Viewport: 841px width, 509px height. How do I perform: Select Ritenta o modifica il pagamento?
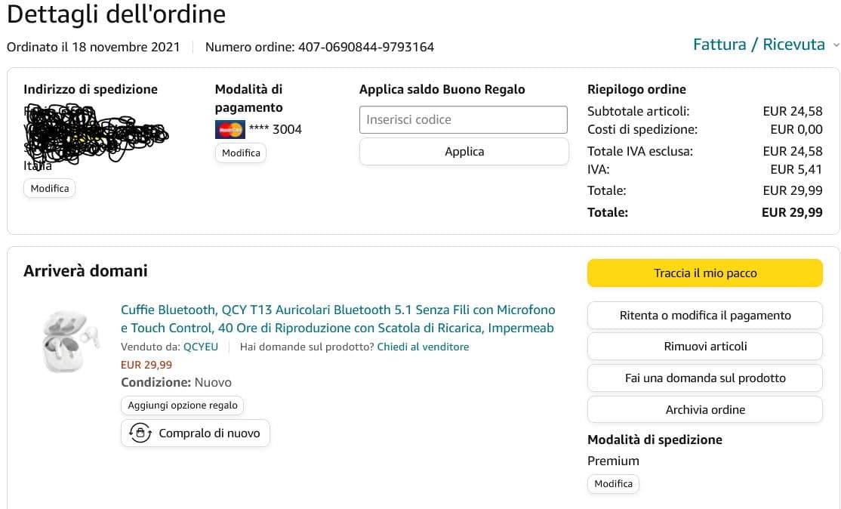pos(704,316)
